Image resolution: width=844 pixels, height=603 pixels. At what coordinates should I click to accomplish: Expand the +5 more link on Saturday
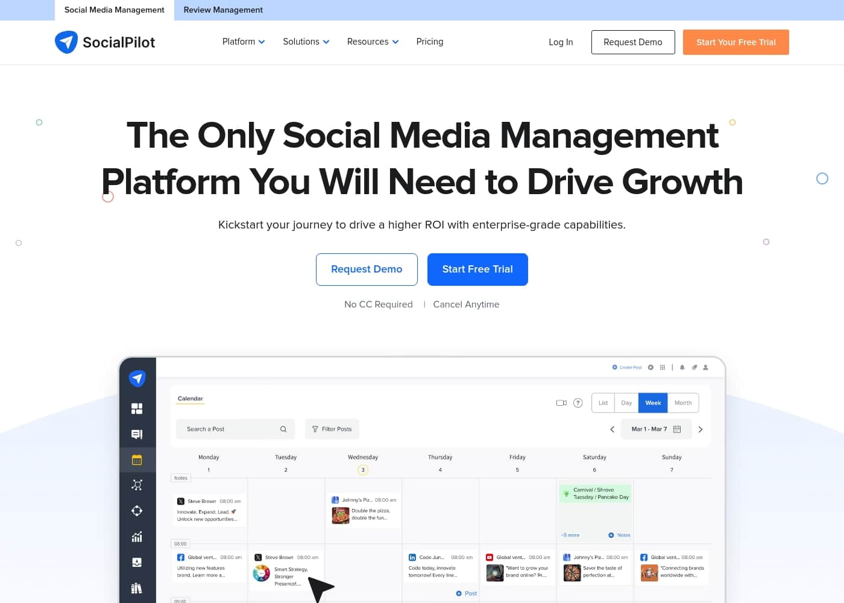click(x=570, y=535)
